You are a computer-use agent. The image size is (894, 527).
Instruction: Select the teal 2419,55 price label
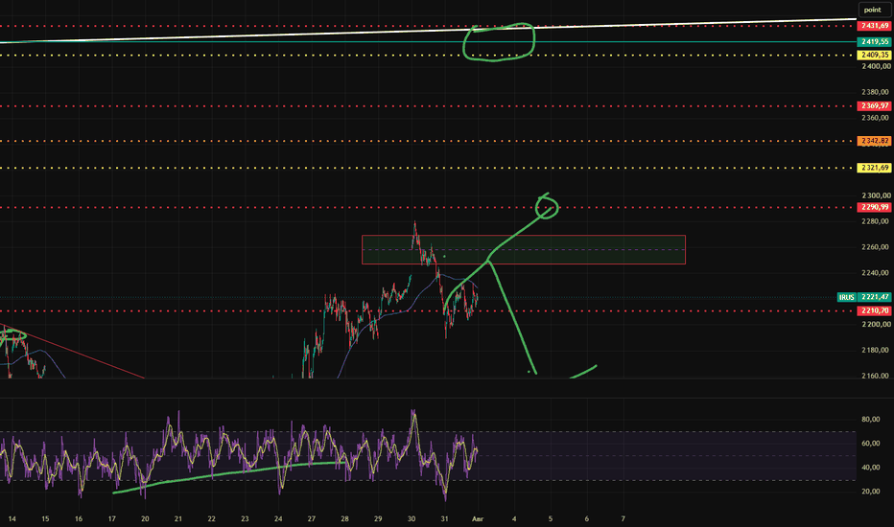[x=874, y=41]
